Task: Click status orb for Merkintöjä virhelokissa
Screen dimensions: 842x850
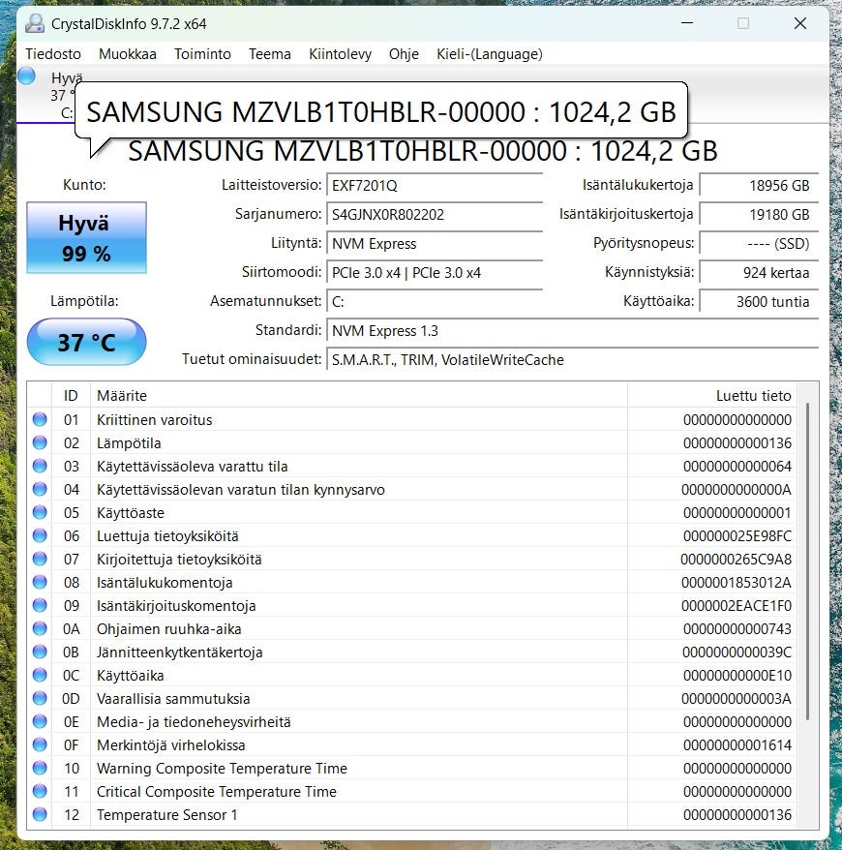Action: point(40,744)
